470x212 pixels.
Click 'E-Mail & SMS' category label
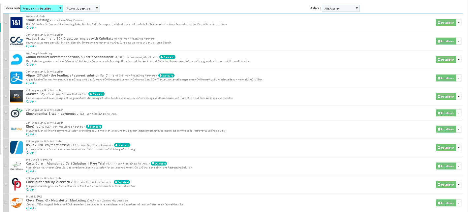(34, 197)
